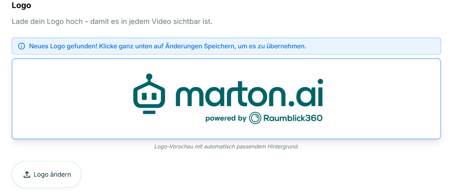Click the Logo section heading

pyautogui.click(x=21, y=5)
